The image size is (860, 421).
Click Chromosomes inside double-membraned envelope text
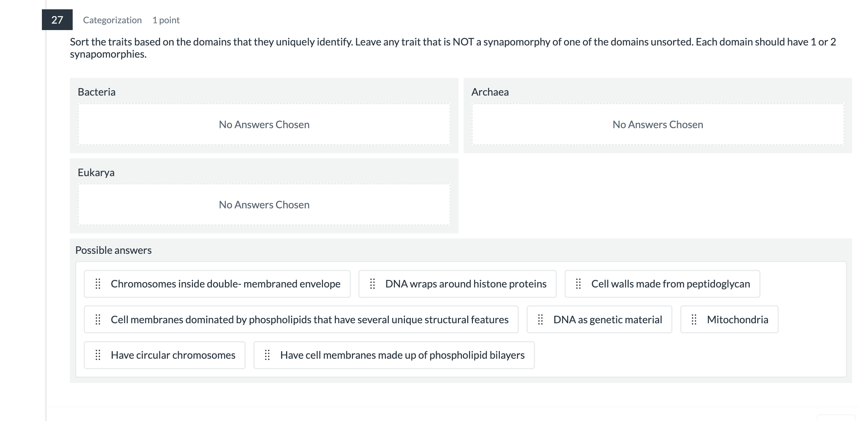click(x=225, y=284)
